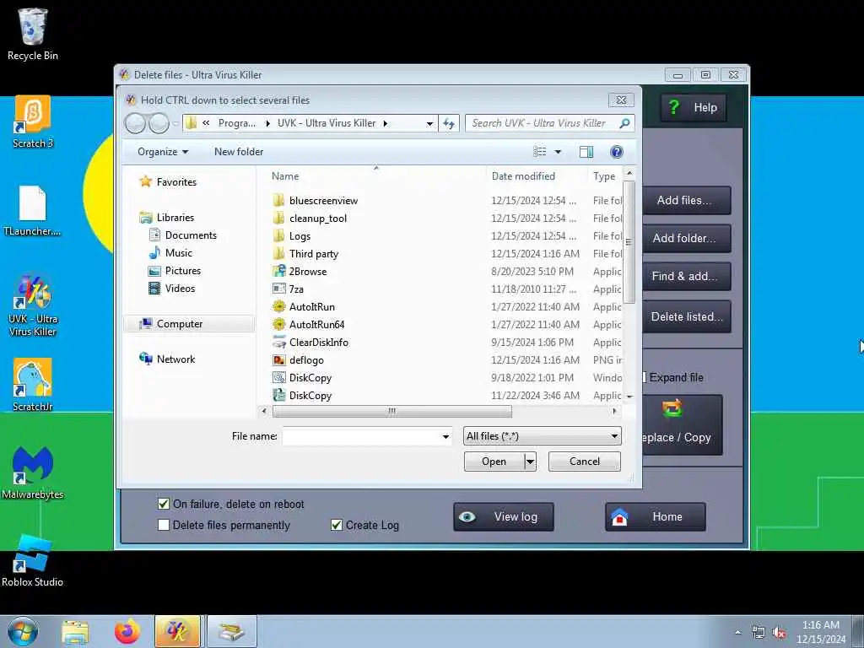Viewport: 864px width, 648px height.
Task: Click the taskbar button right of UVK
Action: point(232,631)
